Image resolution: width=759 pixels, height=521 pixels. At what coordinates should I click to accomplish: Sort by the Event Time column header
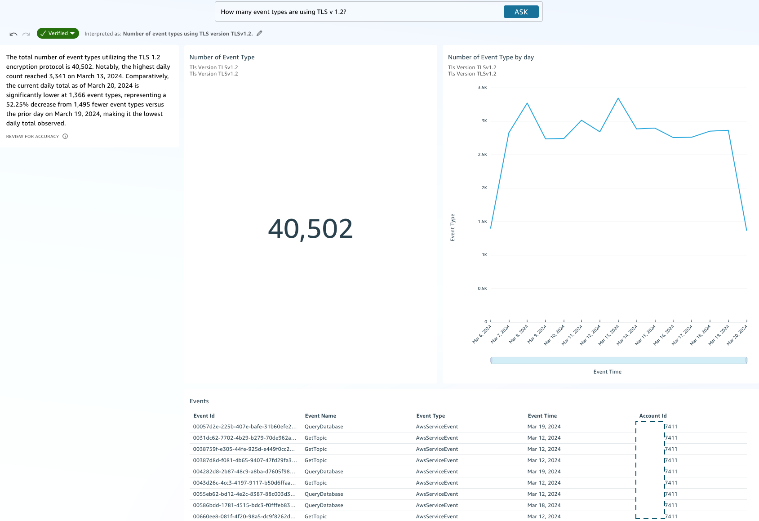(x=542, y=416)
